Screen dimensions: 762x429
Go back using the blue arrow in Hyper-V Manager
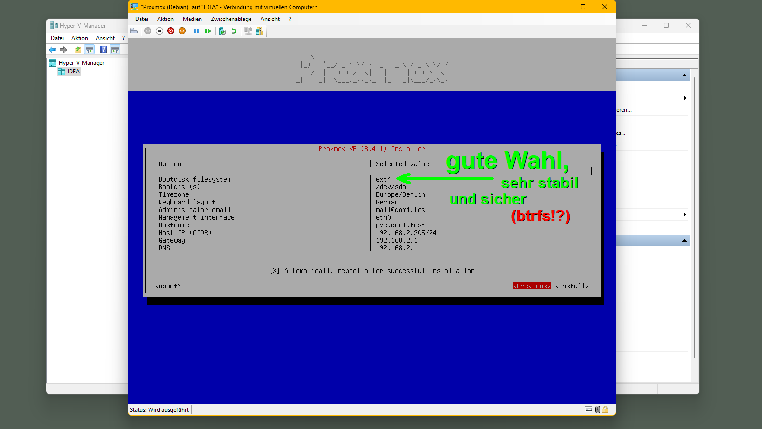[52, 50]
